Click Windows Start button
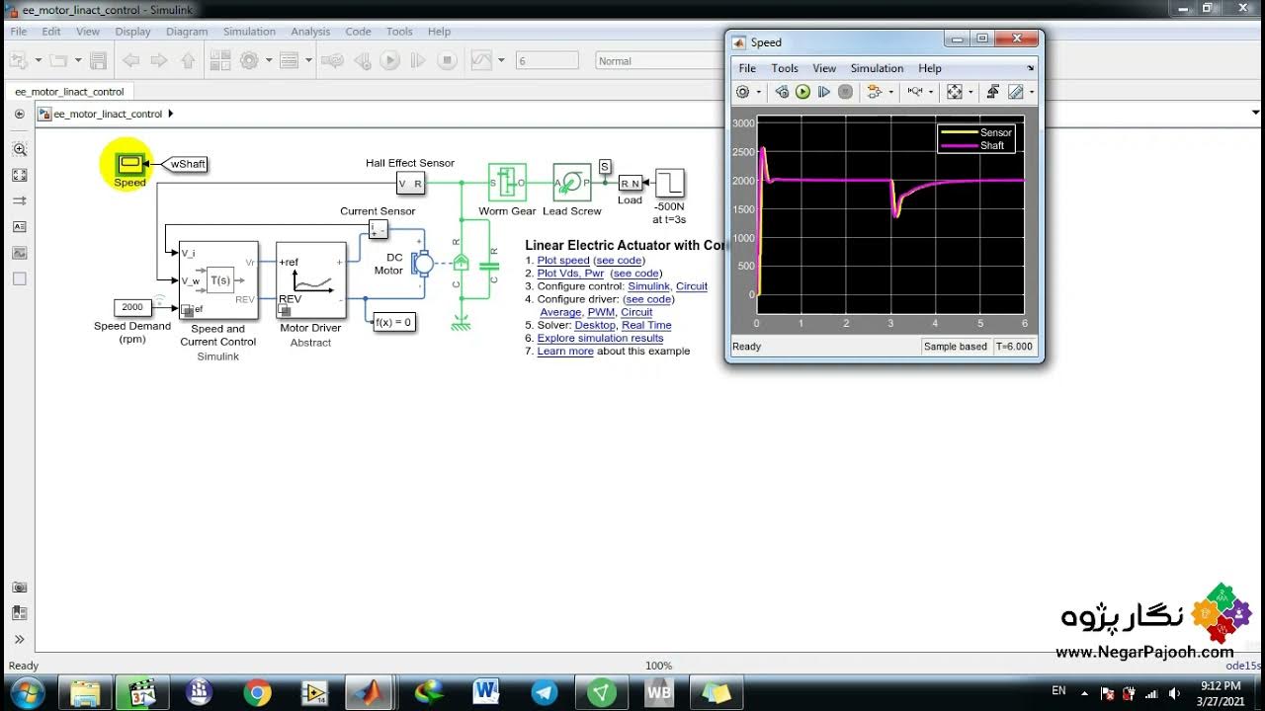This screenshot has height=711, width=1265. pyautogui.click(x=27, y=692)
